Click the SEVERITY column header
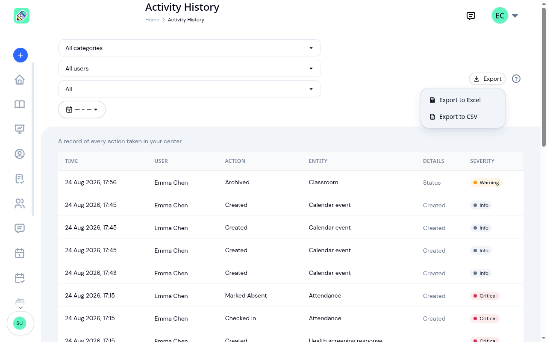Image resolution: width=547 pixels, height=342 pixels. [x=482, y=161]
